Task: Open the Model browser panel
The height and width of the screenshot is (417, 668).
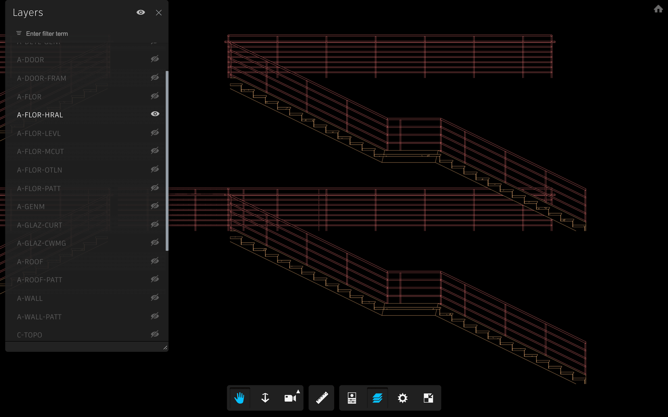Action: pos(352,398)
